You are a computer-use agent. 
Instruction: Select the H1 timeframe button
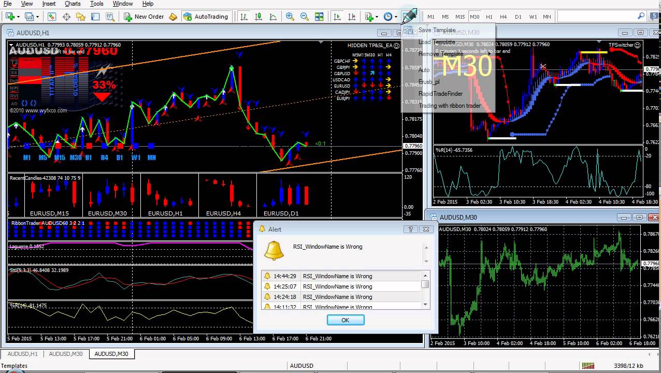coord(489,17)
